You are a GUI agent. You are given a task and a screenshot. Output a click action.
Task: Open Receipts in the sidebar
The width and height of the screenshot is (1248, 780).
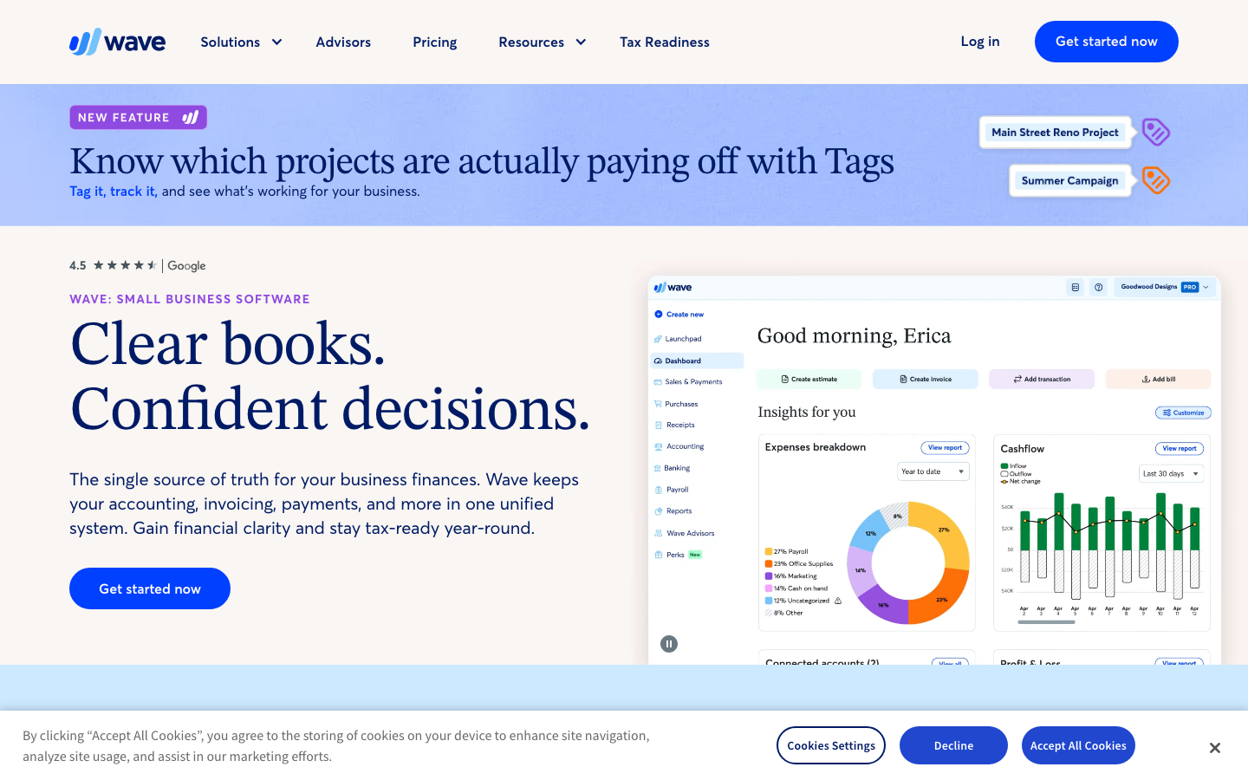coord(674,425)
